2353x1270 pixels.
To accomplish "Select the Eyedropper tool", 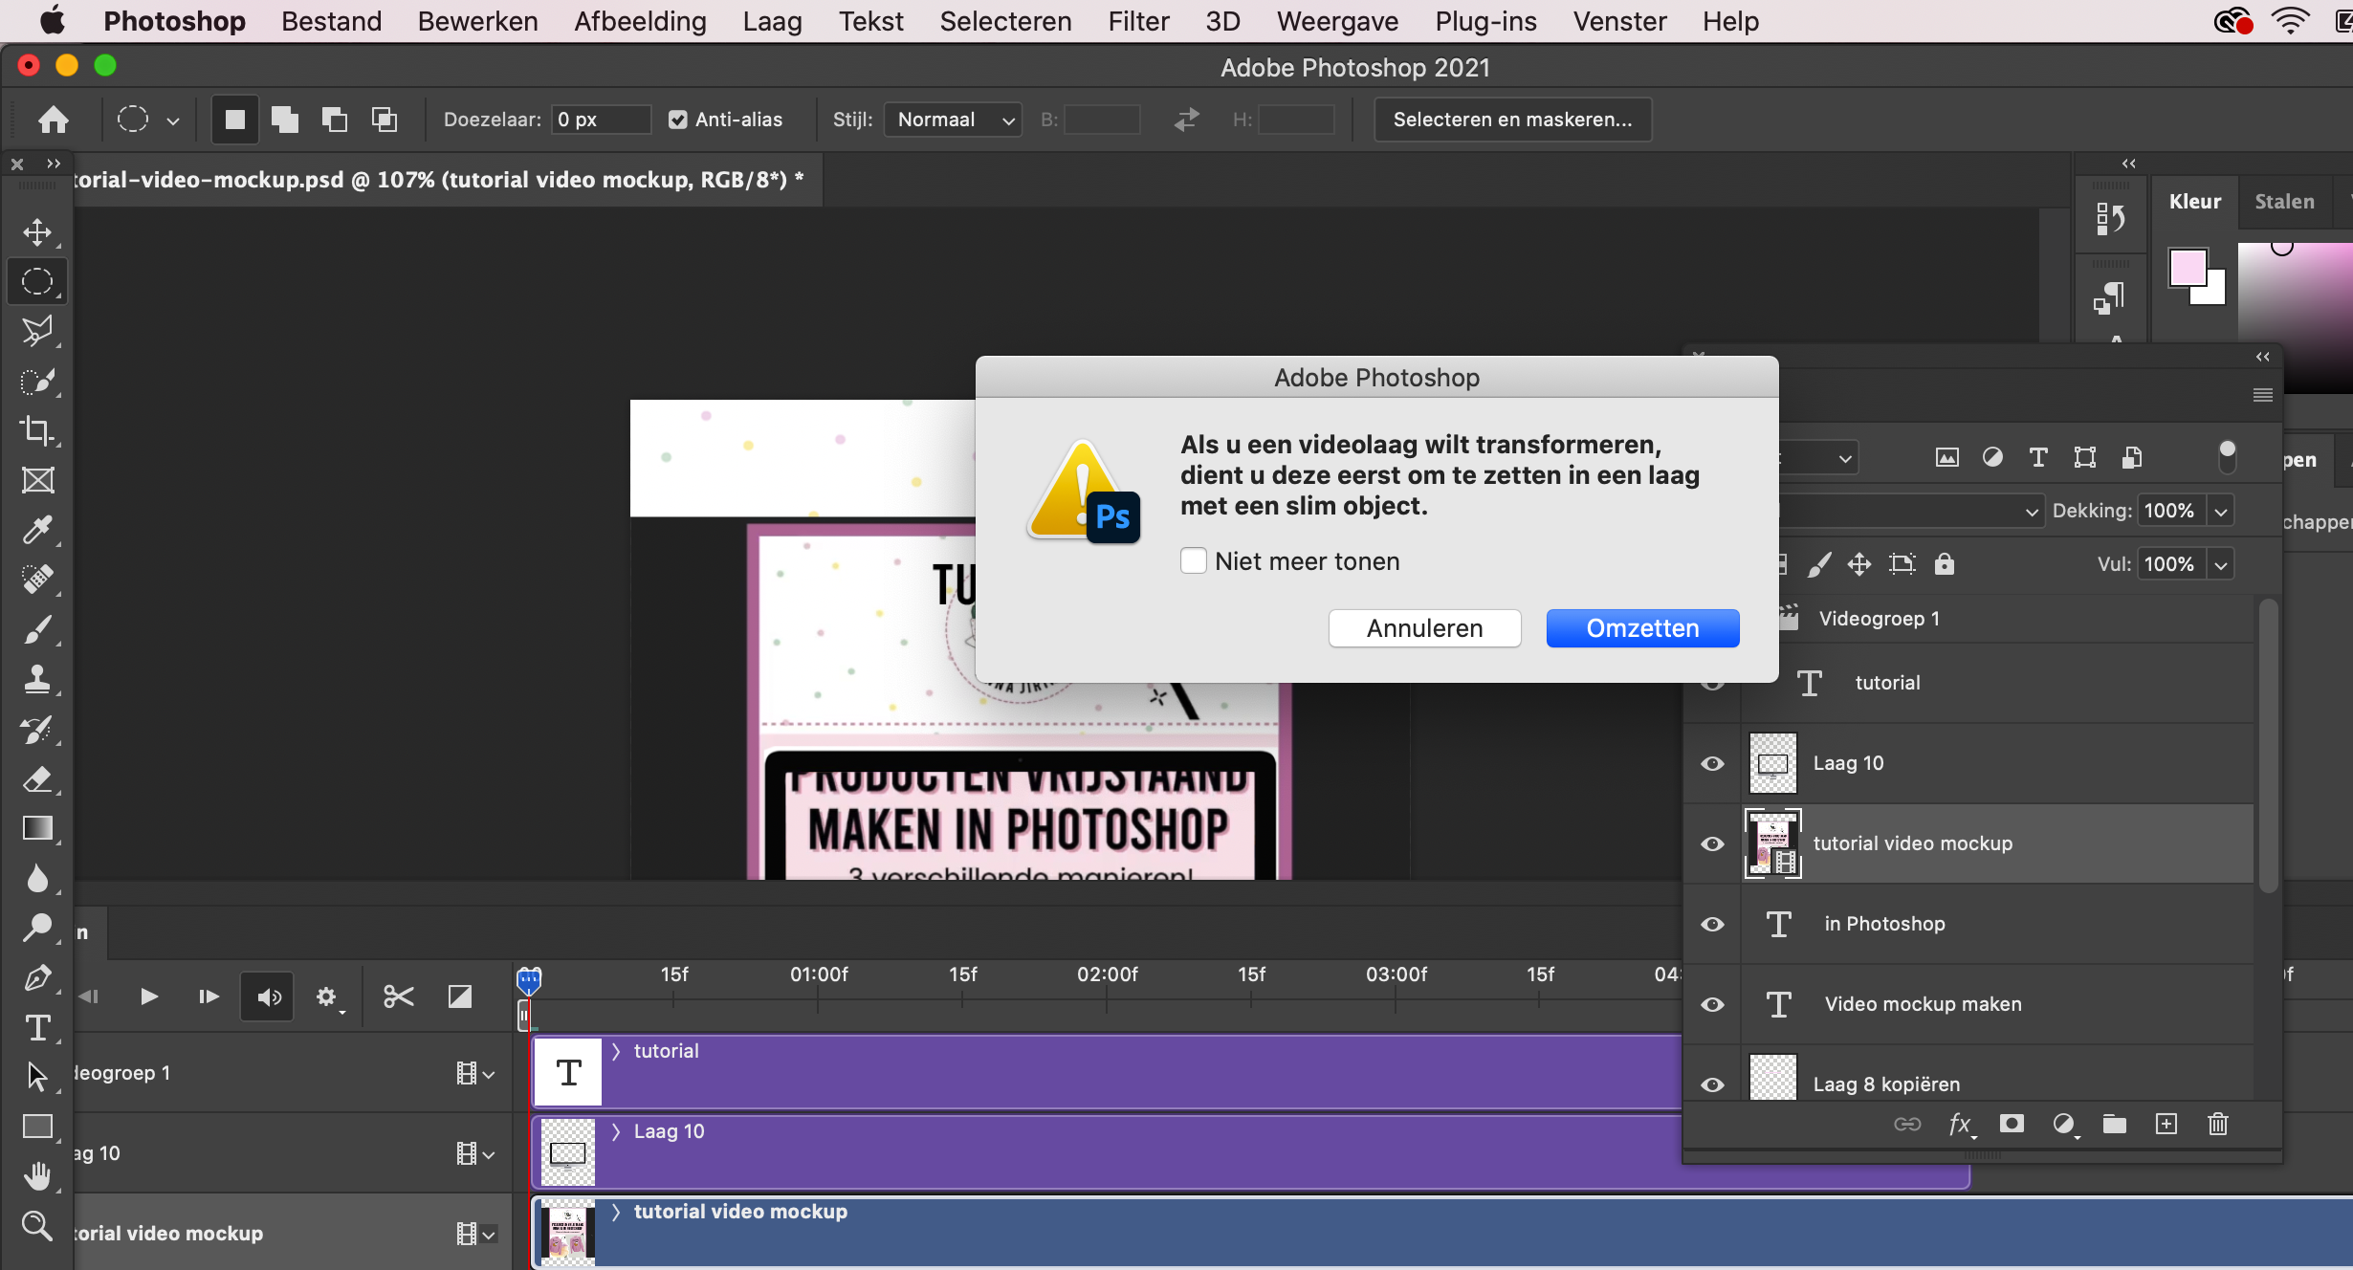I will point(38,530).
